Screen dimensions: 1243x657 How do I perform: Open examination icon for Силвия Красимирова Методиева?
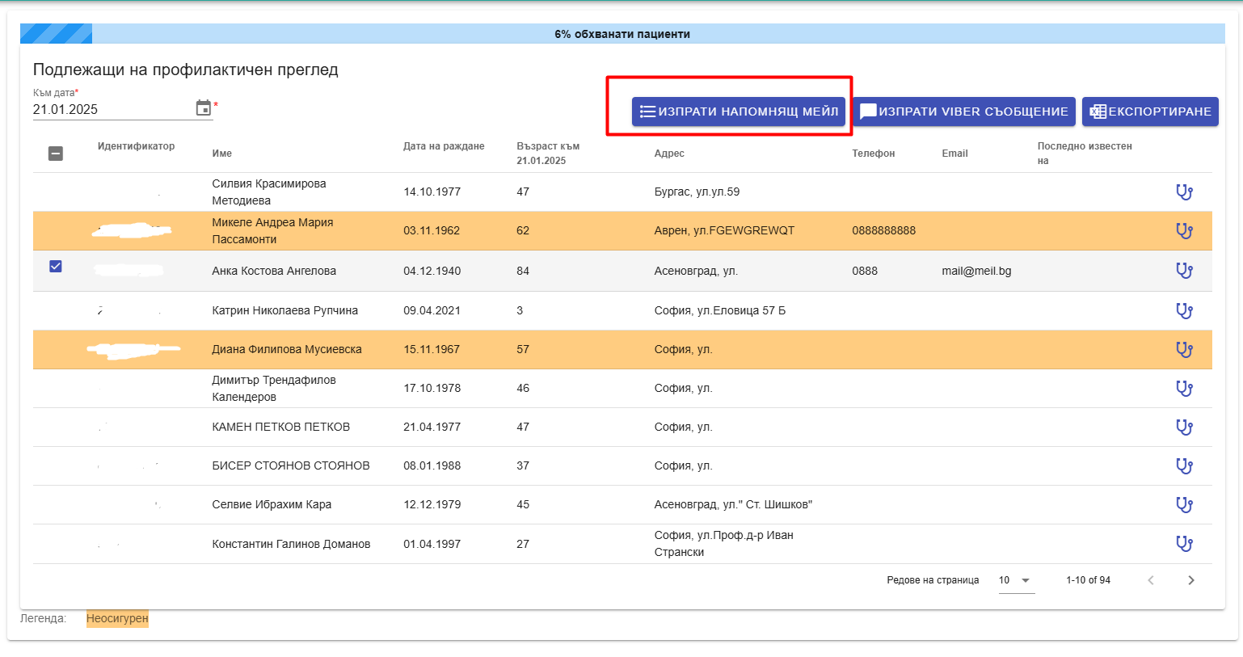click(1184, 192)
